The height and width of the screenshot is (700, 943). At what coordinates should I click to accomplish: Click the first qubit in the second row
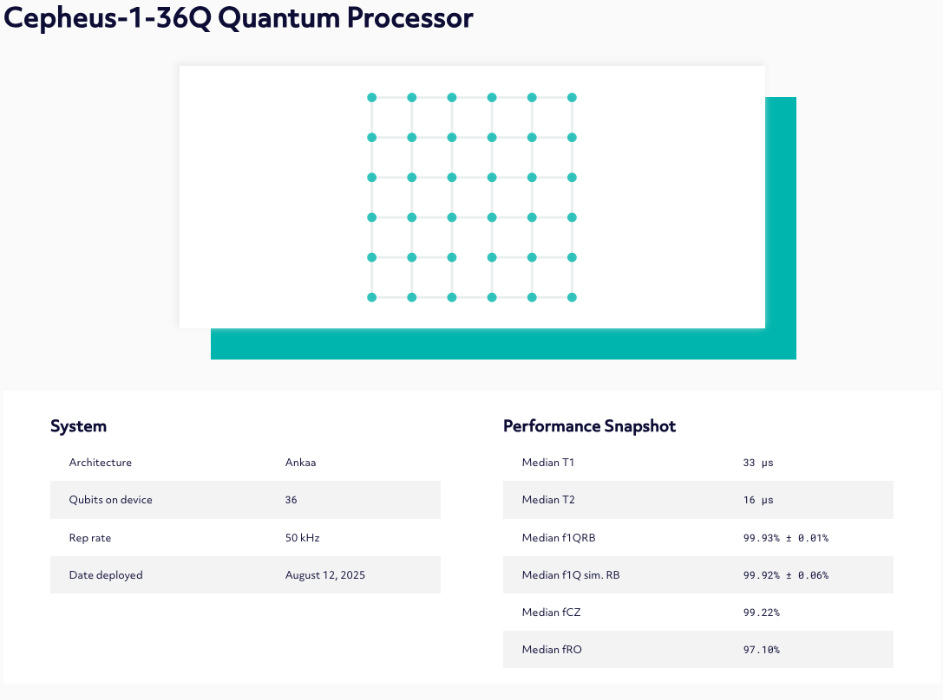tap(372, 138)
